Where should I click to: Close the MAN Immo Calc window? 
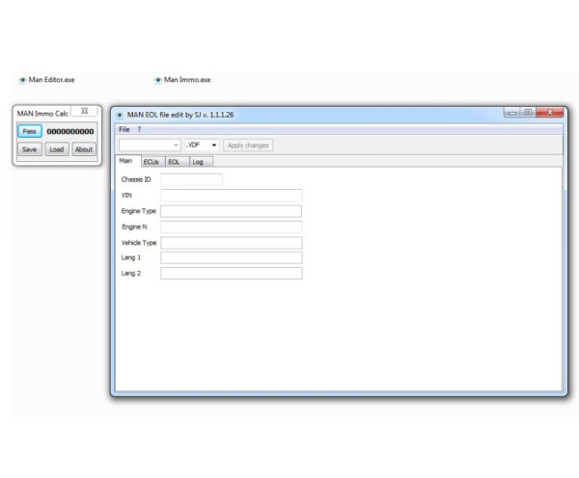pos(85,112)
